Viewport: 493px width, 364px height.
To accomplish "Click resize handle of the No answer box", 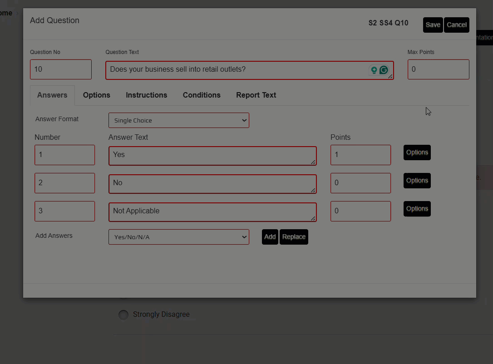I will pyautogui.click(x=313, y=190).
